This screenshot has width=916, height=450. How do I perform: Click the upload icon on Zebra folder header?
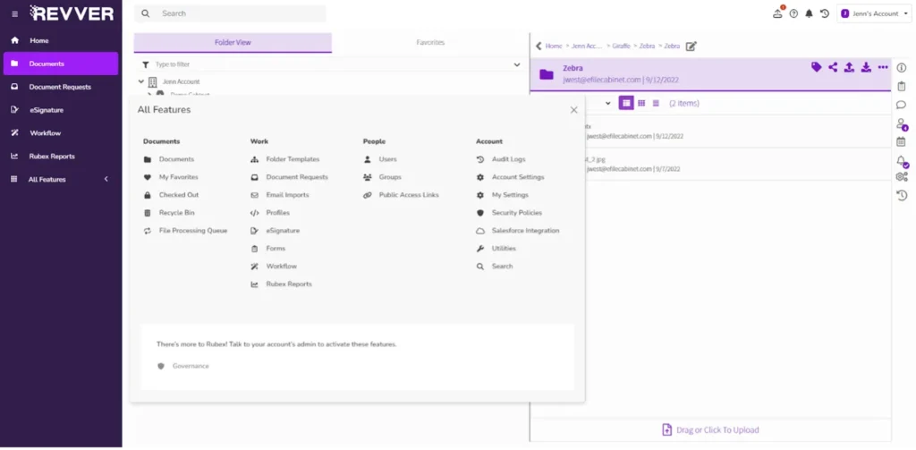coord(849,67)
